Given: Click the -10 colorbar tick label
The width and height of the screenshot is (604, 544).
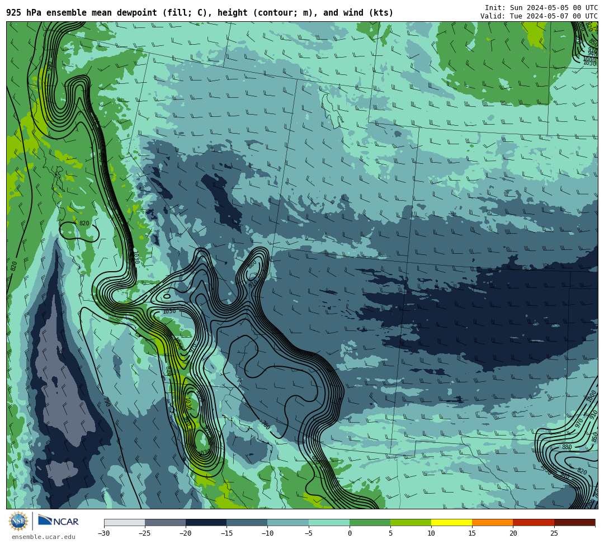Looking at the screenshot, I should [267, 533].
